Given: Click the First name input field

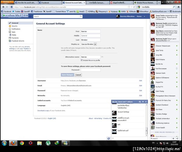Looking at the screenshot, I should pos(90,31).
